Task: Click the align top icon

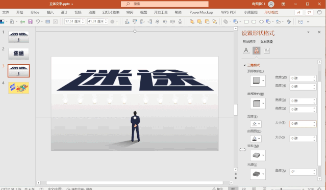Action: point(135,21)
